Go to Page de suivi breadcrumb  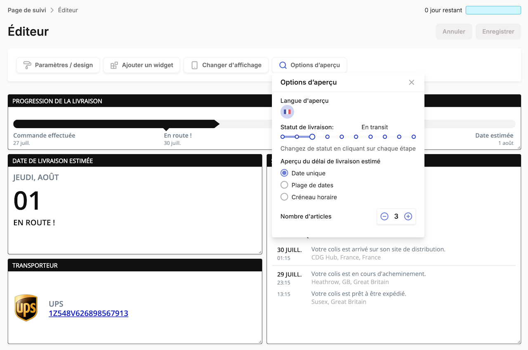27,10
